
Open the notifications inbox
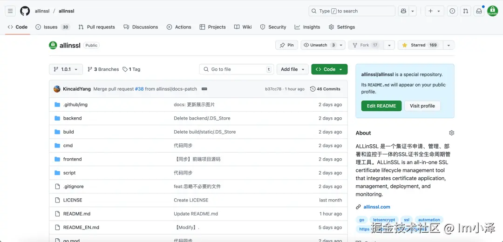[479, 11]
